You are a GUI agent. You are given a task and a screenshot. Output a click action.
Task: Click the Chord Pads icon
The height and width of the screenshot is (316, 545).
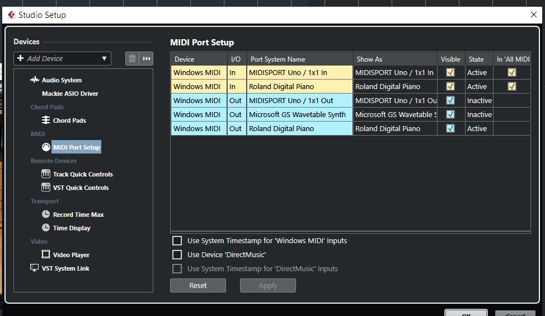(46, 120)
